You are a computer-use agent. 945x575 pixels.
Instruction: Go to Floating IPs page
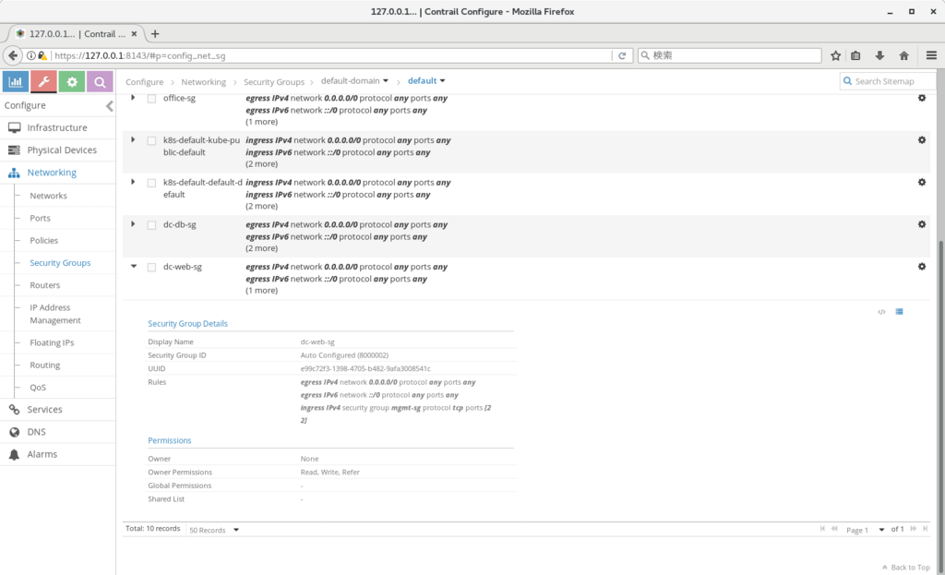(x=52, y=343)
